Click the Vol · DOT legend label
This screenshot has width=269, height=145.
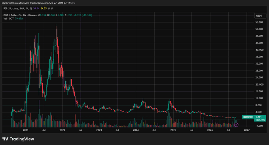pyautogui.click(x=8, y=19)
